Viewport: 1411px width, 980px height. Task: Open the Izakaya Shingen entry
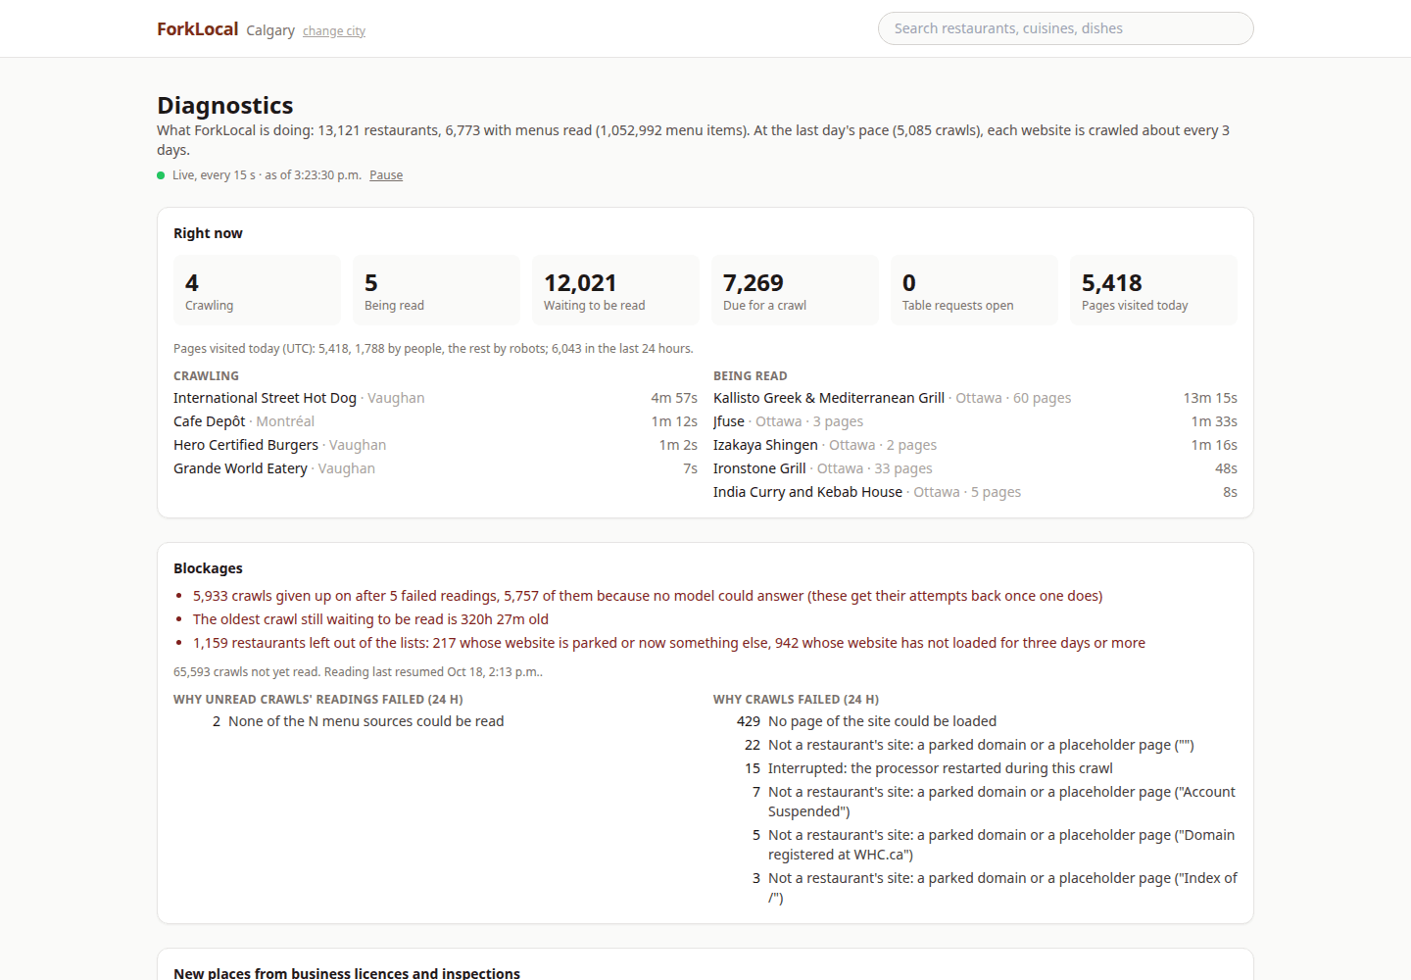pyautogui.click(x=975, y=445)
